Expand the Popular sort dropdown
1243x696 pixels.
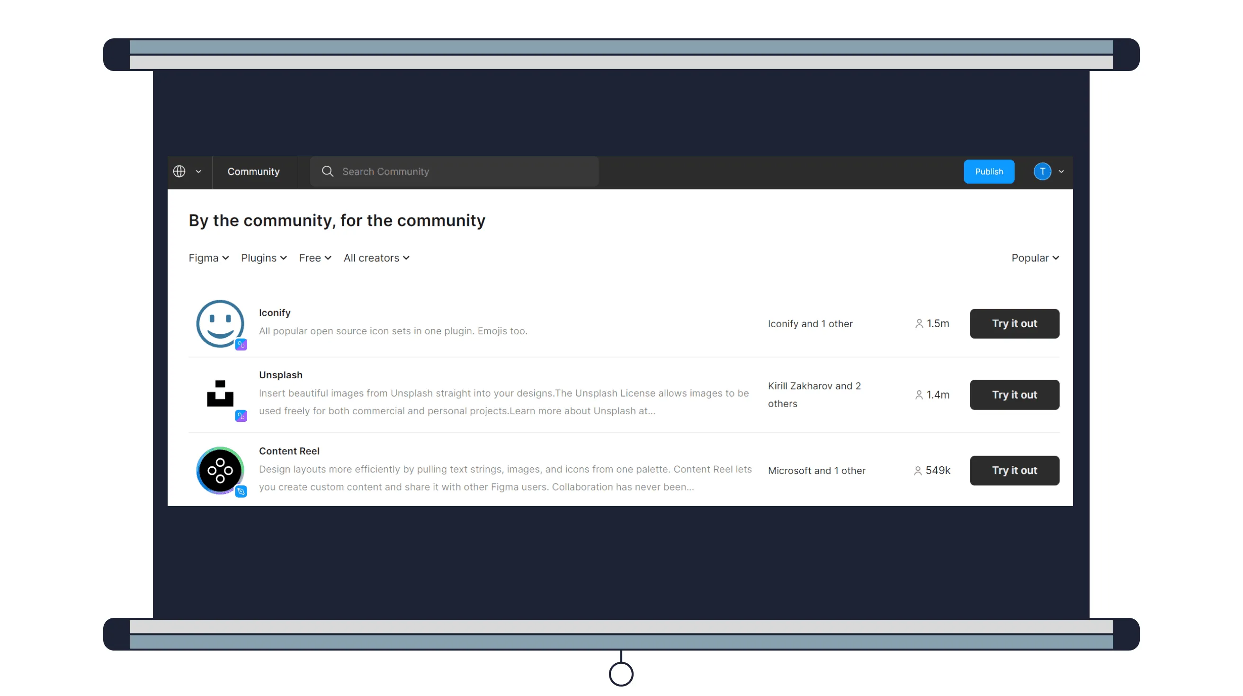1034,258
